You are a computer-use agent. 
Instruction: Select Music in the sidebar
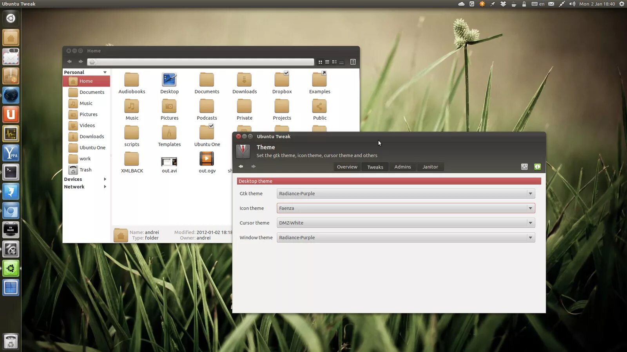(86, 103)
